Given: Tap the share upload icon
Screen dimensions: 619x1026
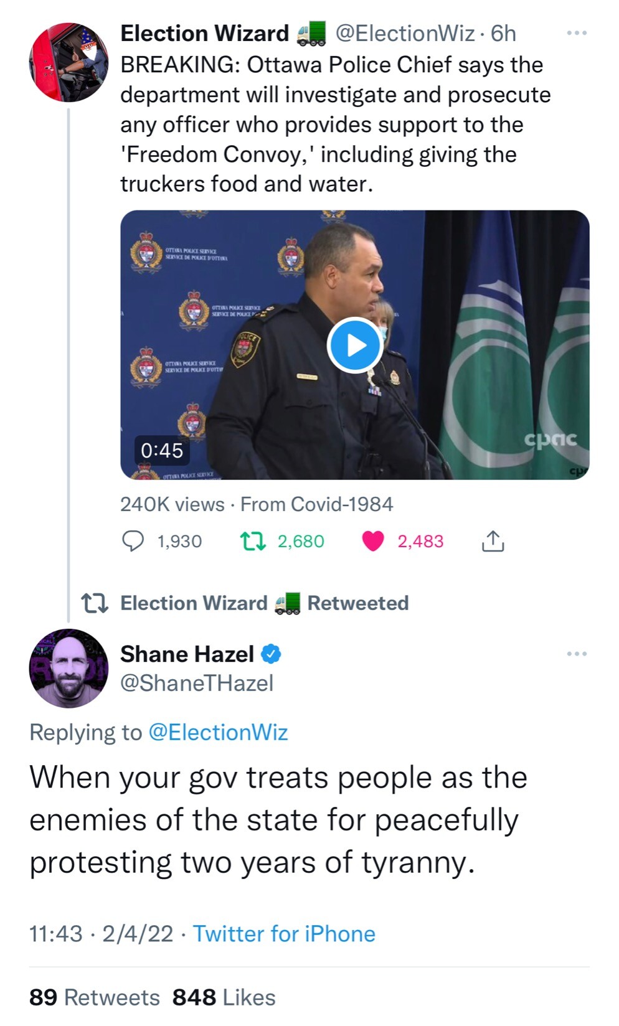Looking at the screenshot, I should (x=493, y=541).
